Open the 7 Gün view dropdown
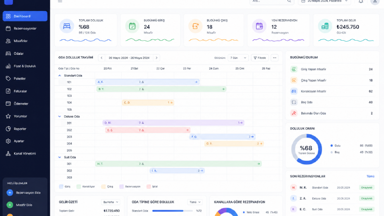Image resolution: width=384 pixels, height=216 pixels. [238, 58]
